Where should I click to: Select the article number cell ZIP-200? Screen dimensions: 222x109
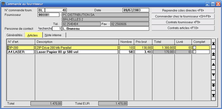click(x=21, y=48)
